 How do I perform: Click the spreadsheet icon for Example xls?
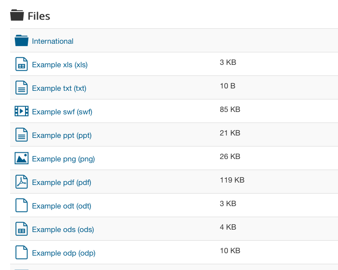point(22,64)
